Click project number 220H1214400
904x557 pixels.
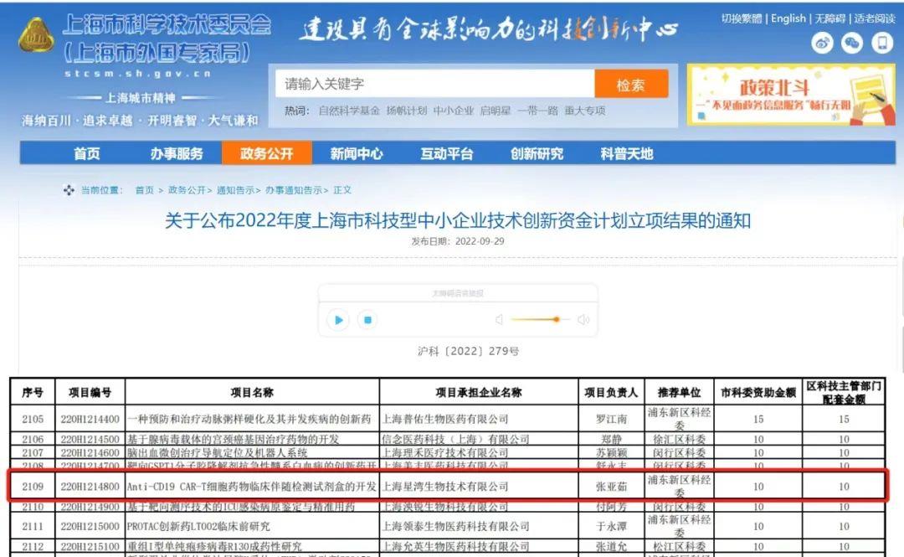click(x=90, y=419)
